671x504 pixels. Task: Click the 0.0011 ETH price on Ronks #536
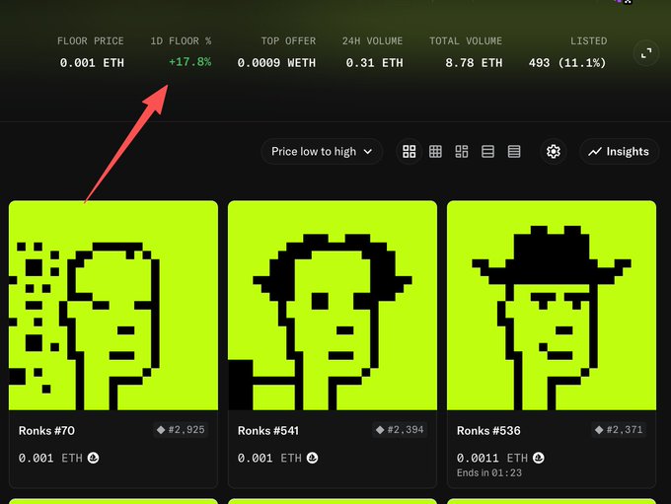click(492, 458)
